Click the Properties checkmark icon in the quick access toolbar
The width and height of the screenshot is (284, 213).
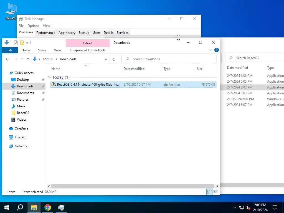pyautogui.click(x=16, y=42)
